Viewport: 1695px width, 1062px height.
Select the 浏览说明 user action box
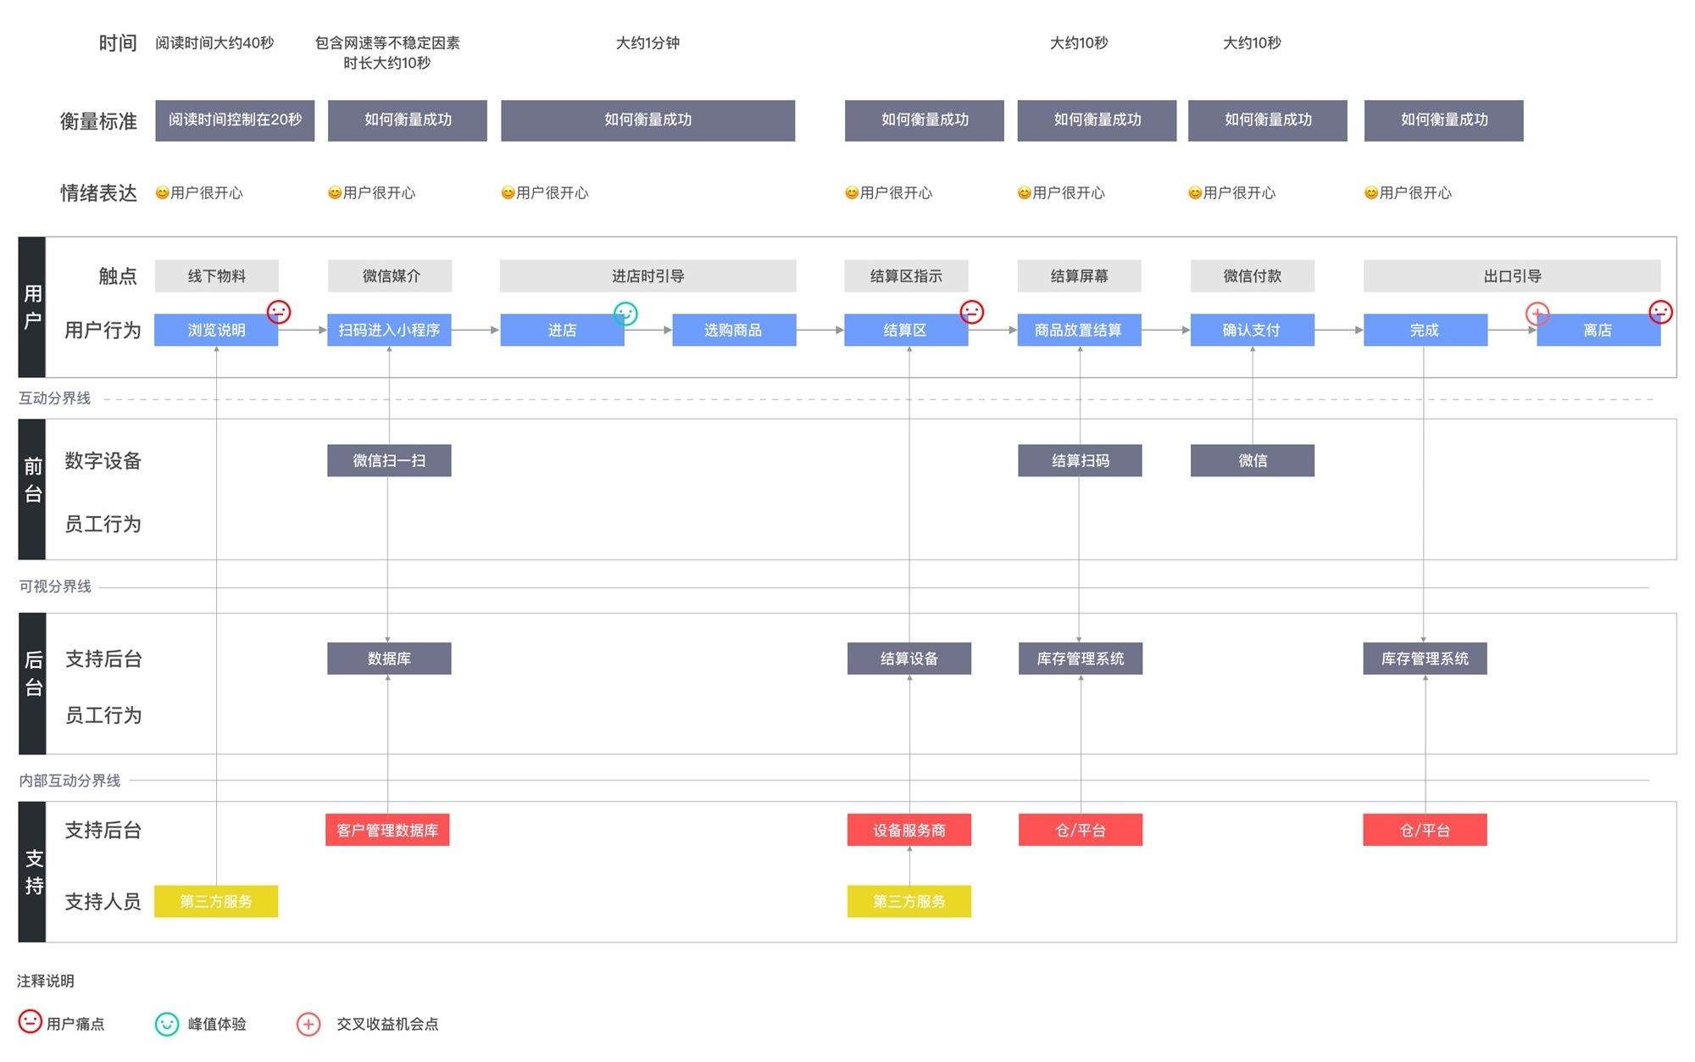(216, 330)
